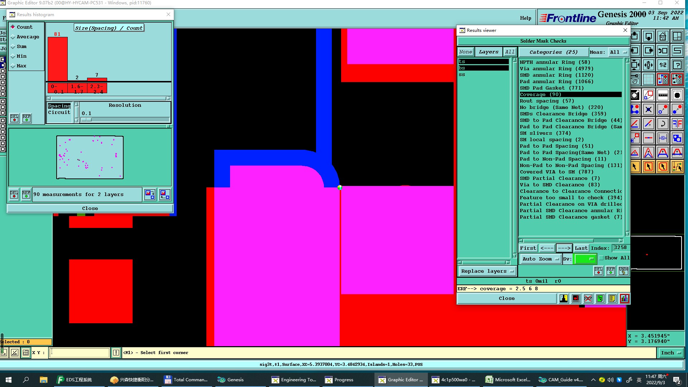Open the Auto Zoom dropdown
Viewport: 688px width, 387px height.
pyautogui.click(x=540, y=259)
